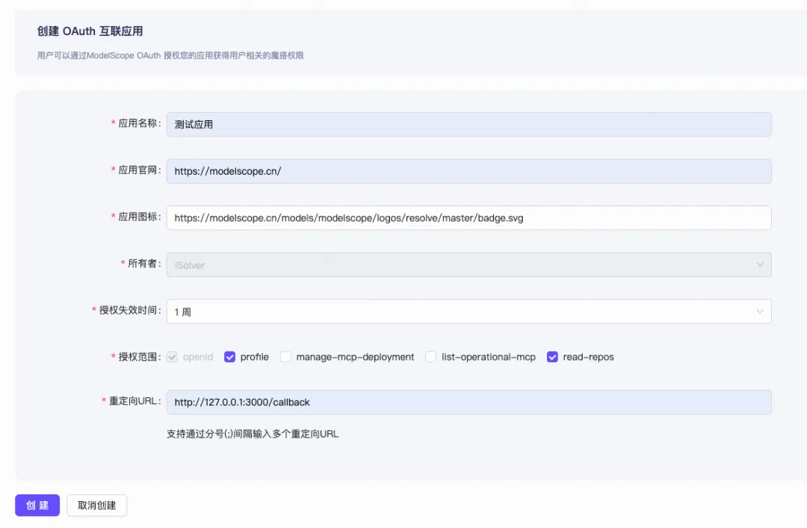The width and height of the screenshot is (807, 528).
Task: Click the 应用图标 badge.svg URL field
Action: click(x=469, y=218)
